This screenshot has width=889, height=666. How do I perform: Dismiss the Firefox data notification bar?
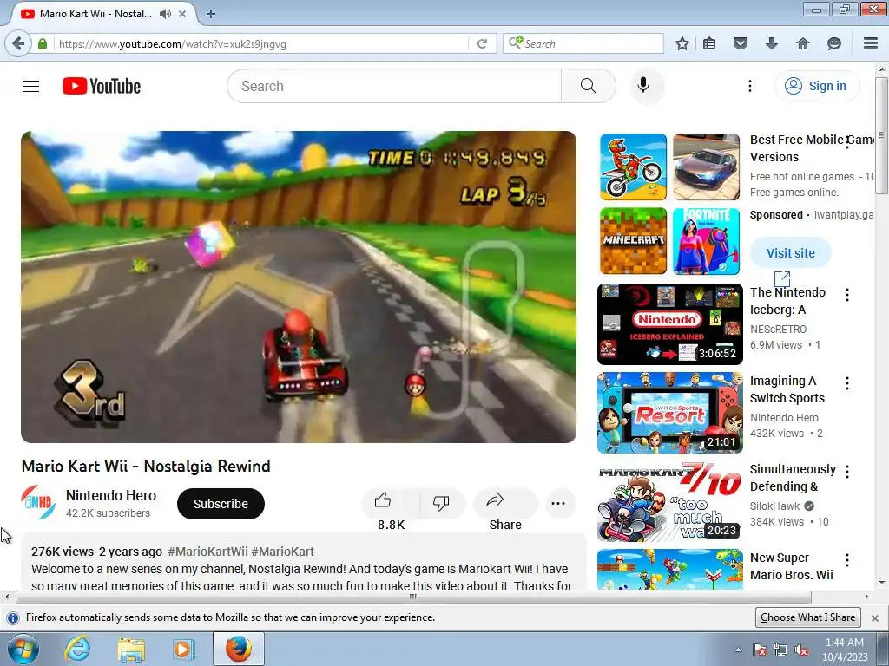(x=875, y=617)
